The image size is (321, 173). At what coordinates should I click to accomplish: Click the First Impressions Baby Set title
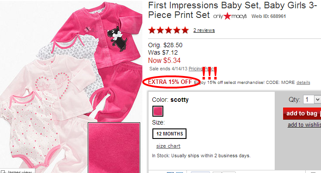pos(232,10)
